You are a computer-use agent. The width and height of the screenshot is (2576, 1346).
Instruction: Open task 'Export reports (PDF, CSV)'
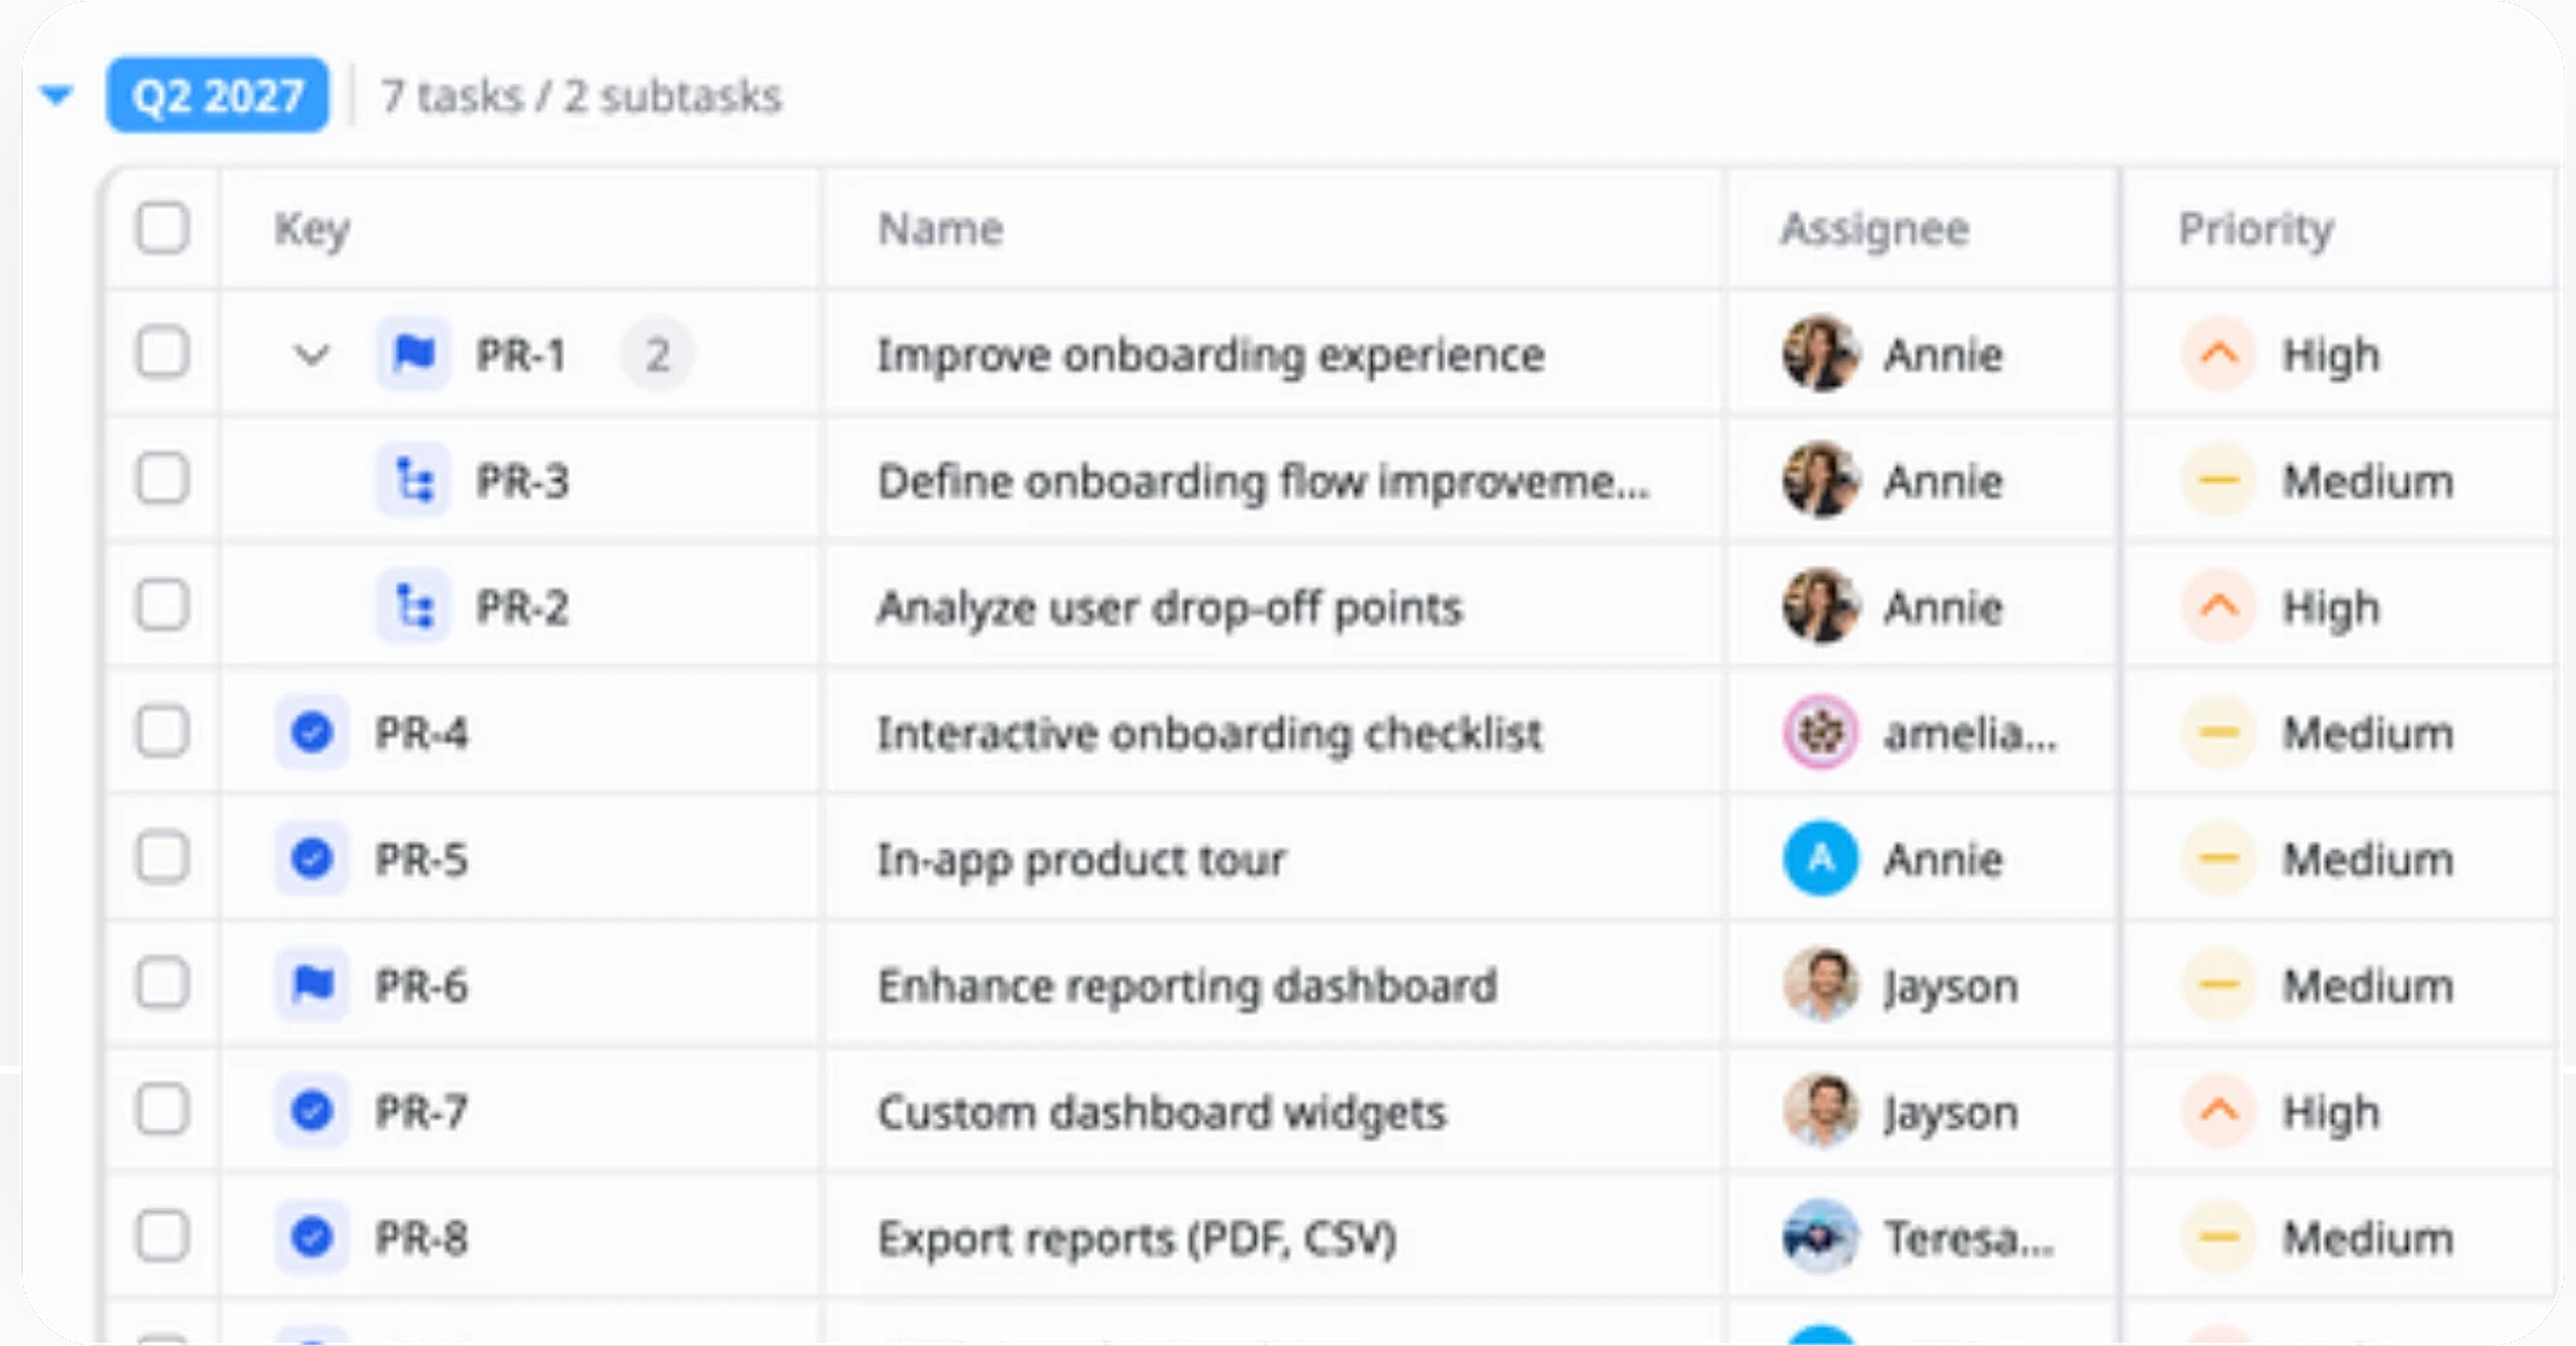click(1137, 1239)
